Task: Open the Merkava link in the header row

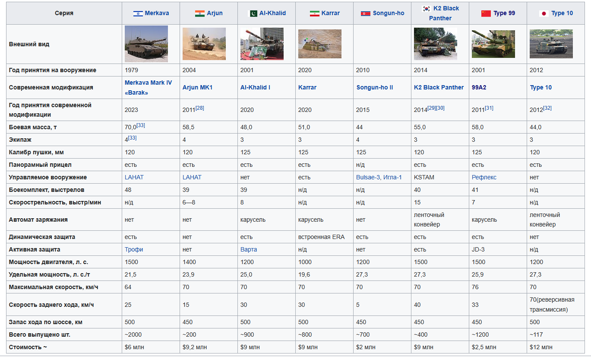Action: point(157,13)
